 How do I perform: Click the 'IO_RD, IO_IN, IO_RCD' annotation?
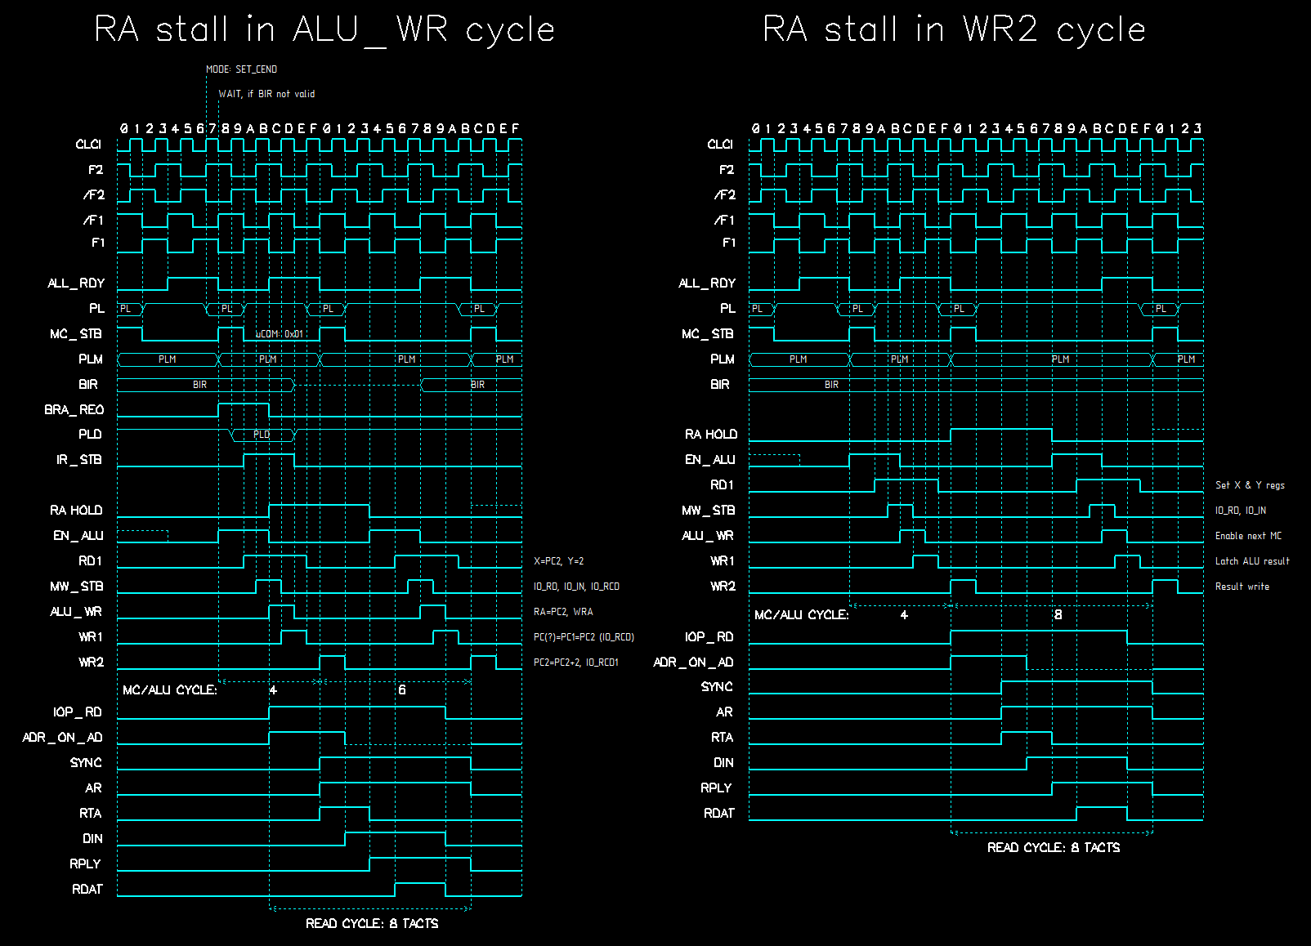click(576, 587)
